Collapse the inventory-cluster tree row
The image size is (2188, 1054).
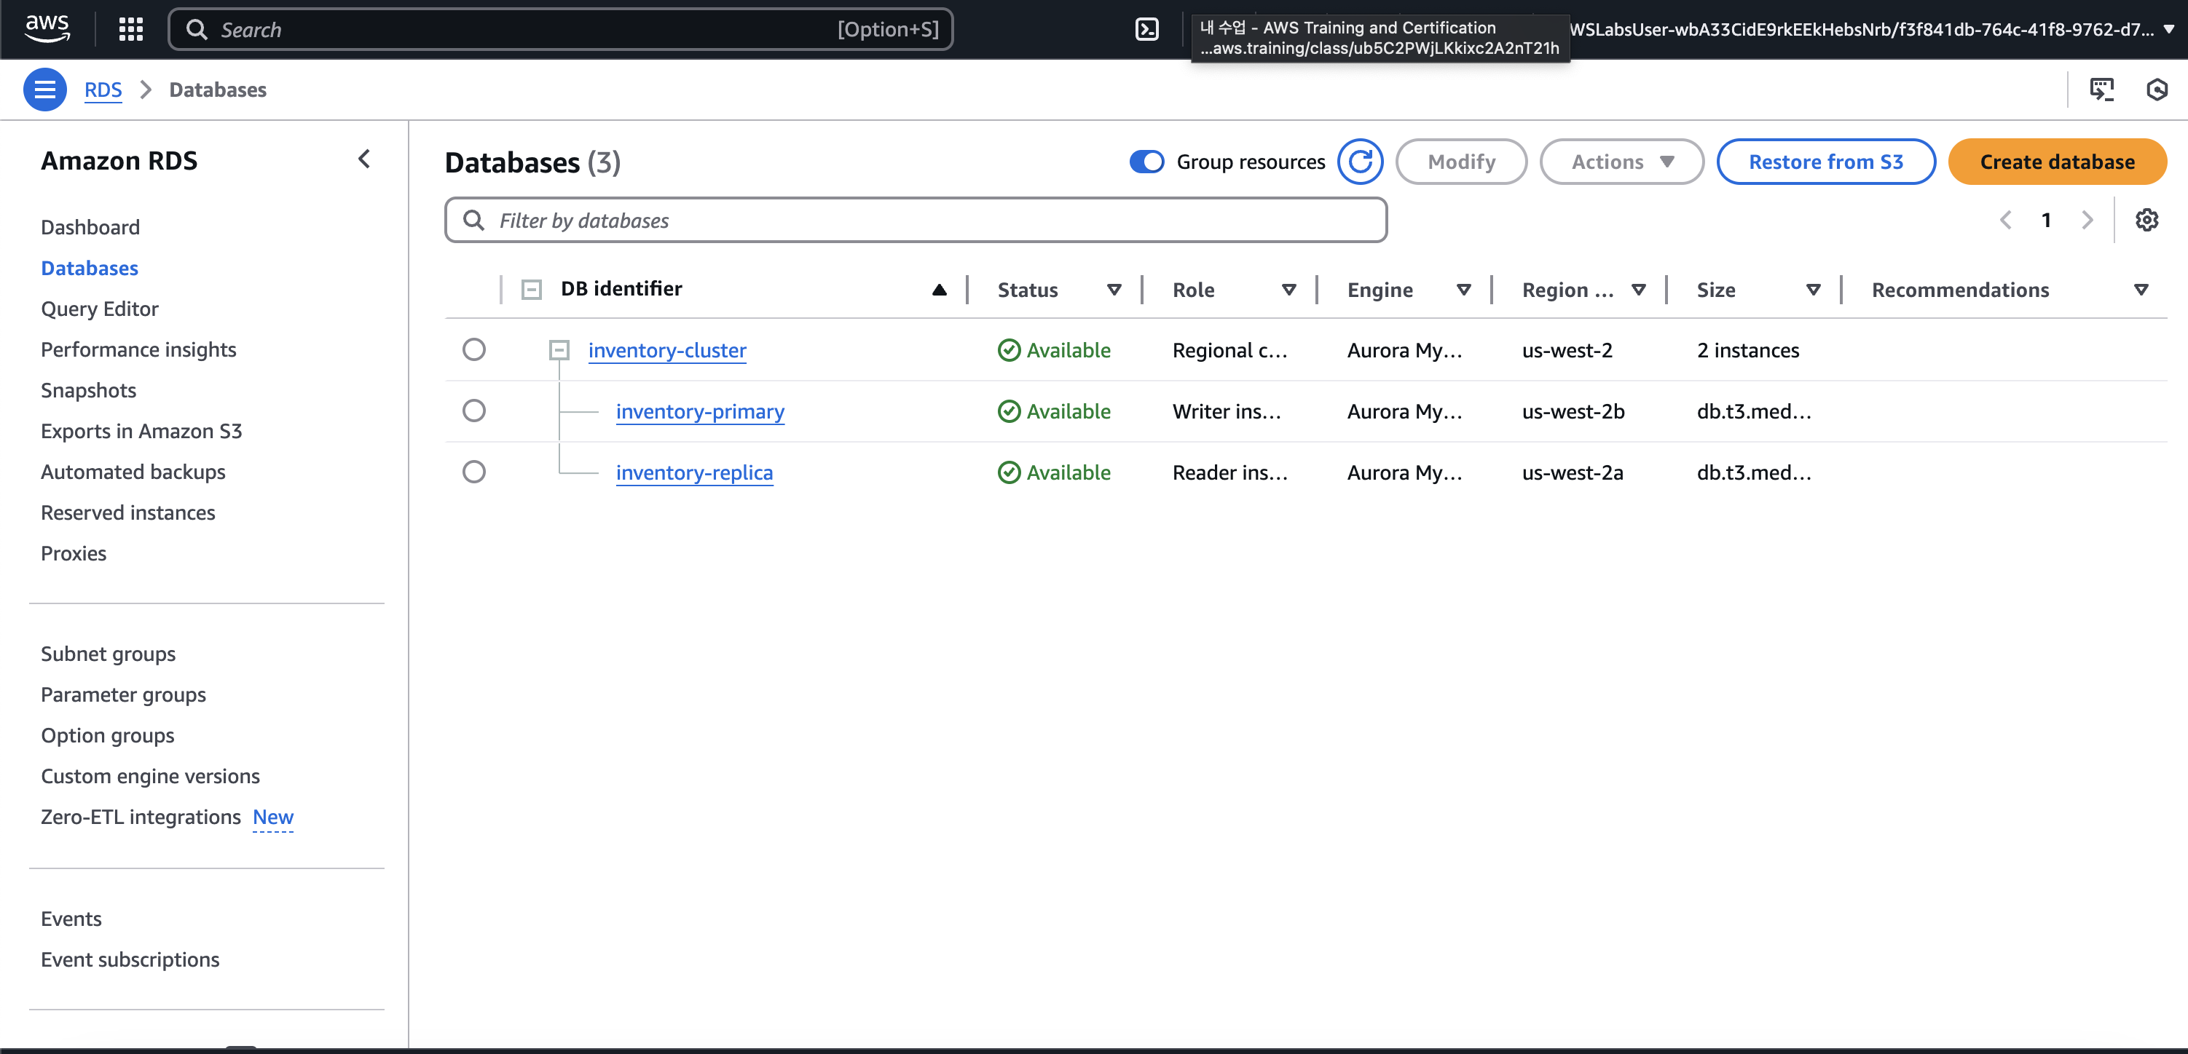point(559,349)
